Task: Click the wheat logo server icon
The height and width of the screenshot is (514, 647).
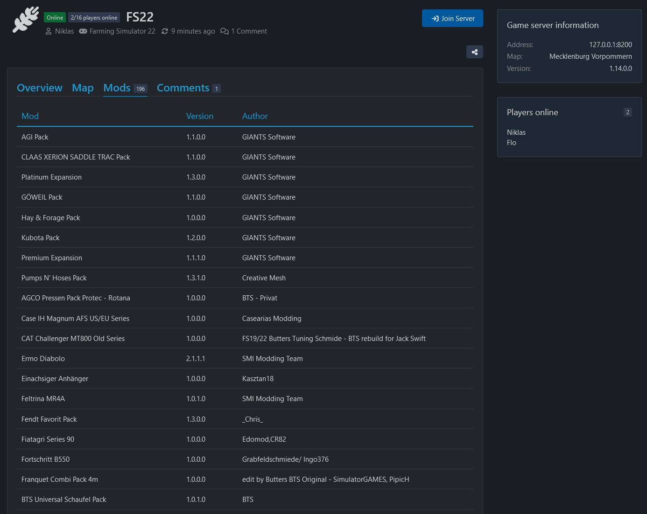Action: pos(26,20)
